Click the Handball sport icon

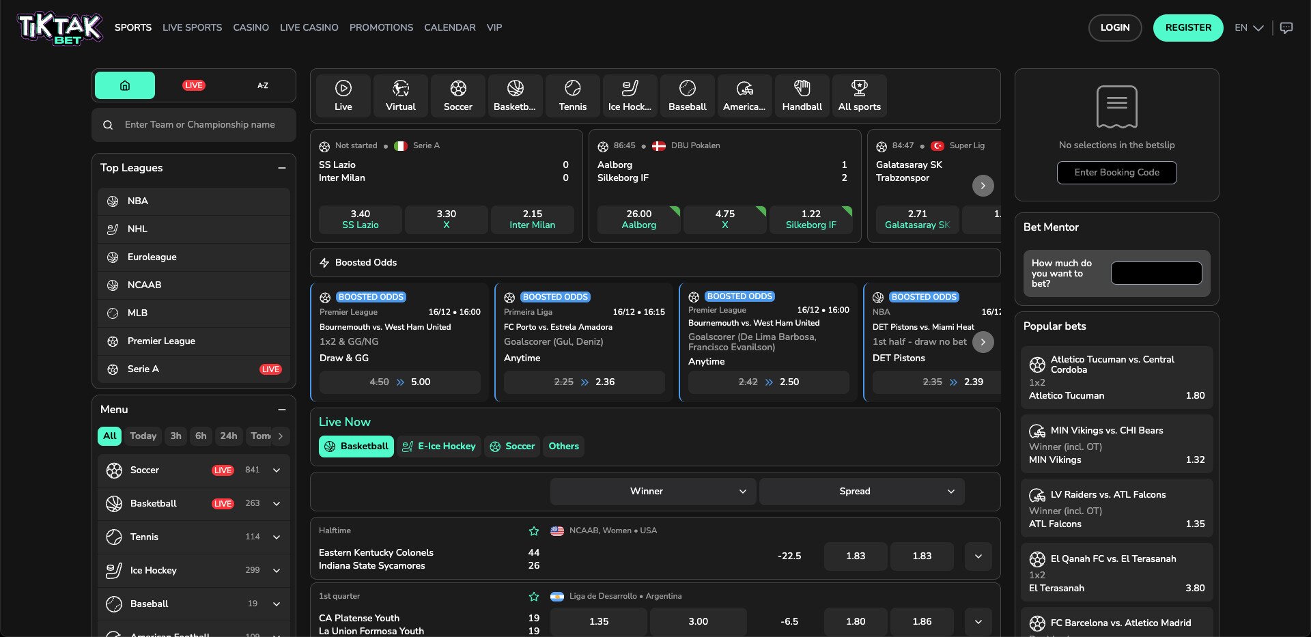click(x=802, y=95)
